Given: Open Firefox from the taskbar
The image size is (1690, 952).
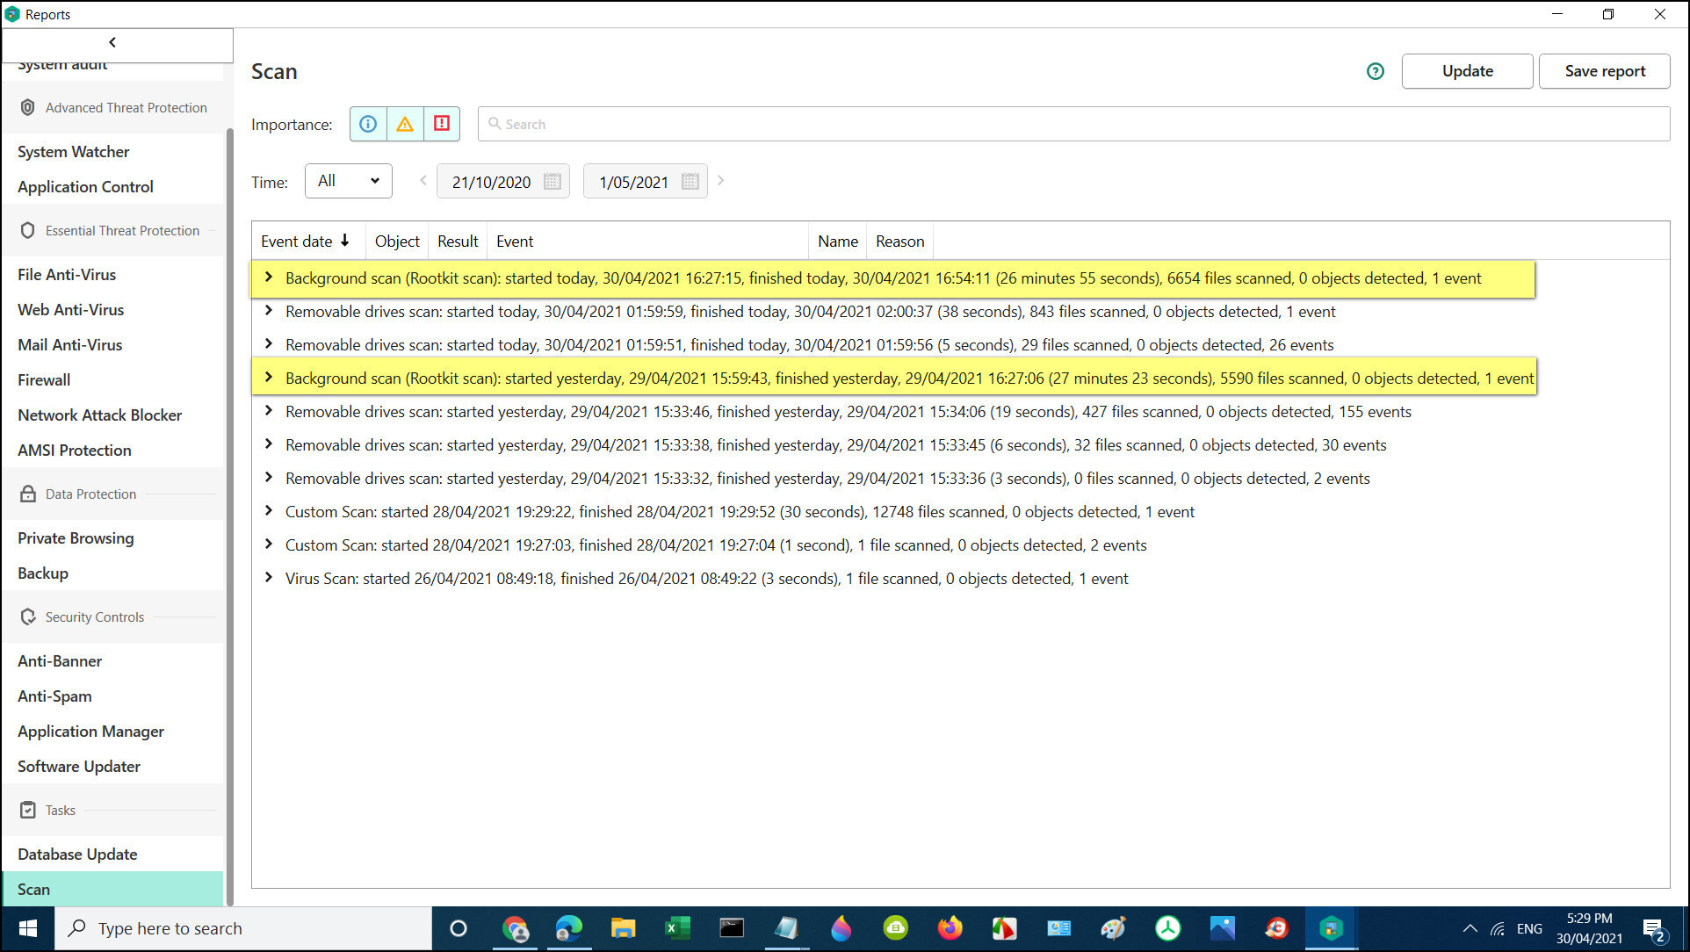Looking at the screenshot, I should coord(950,928).
